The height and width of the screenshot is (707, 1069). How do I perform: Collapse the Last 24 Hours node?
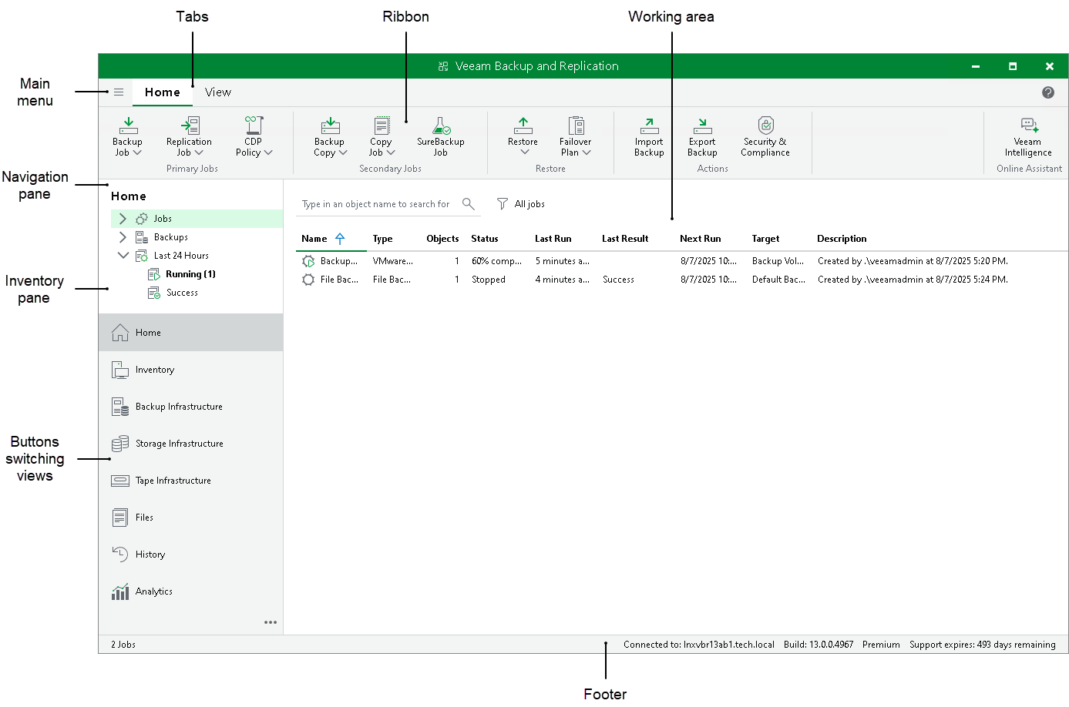pos(123,256)
